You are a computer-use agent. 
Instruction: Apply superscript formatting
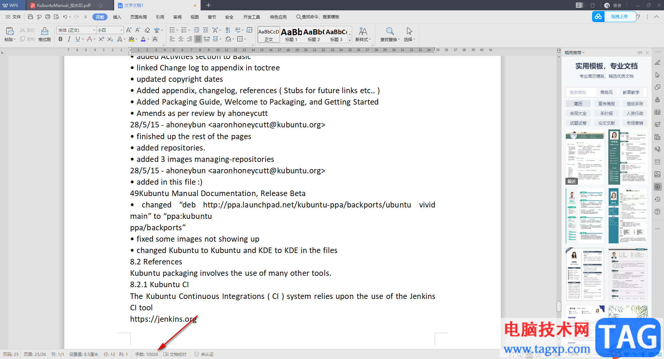click(101, 39)
